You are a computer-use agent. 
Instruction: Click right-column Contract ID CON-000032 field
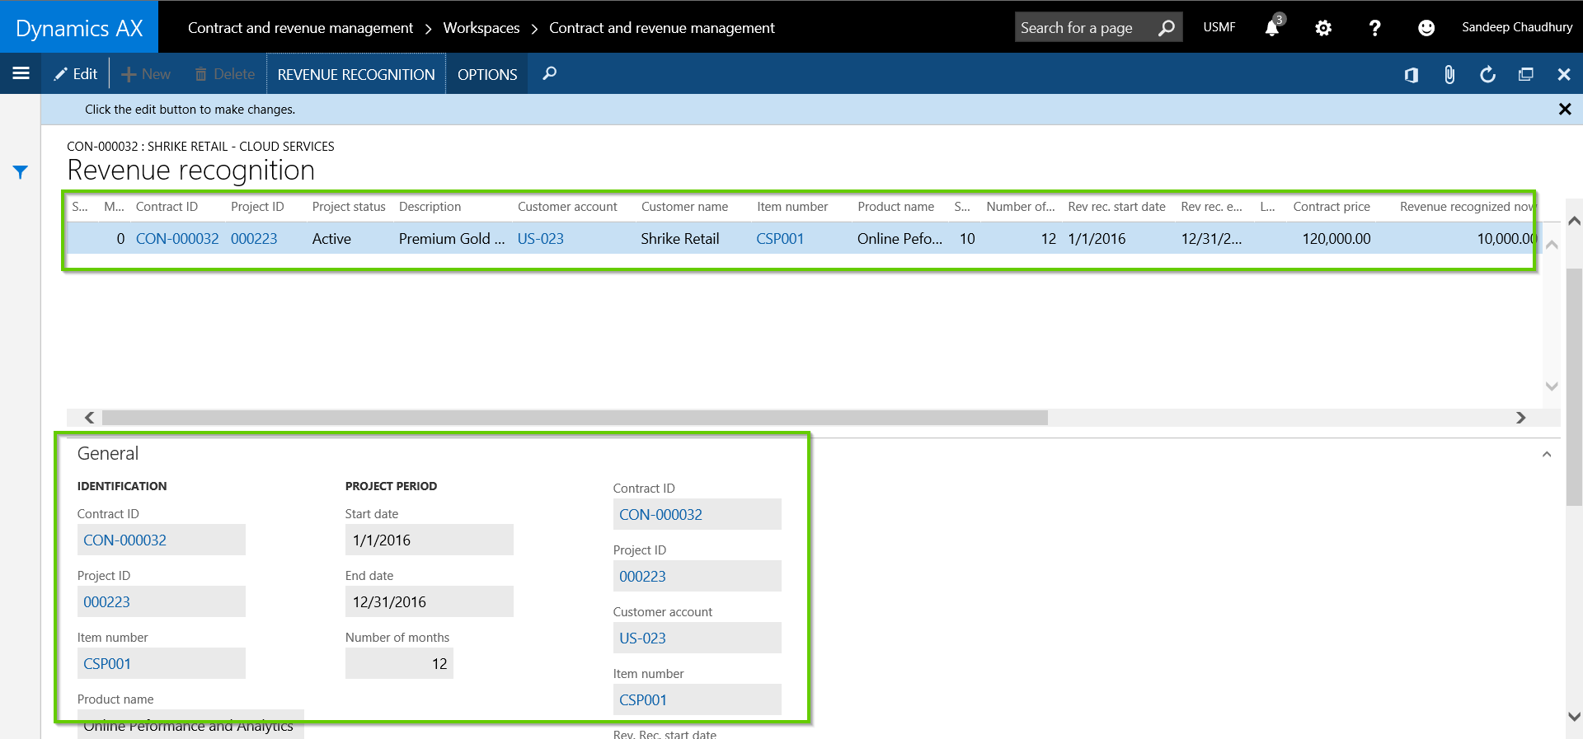tap(698, 514)
